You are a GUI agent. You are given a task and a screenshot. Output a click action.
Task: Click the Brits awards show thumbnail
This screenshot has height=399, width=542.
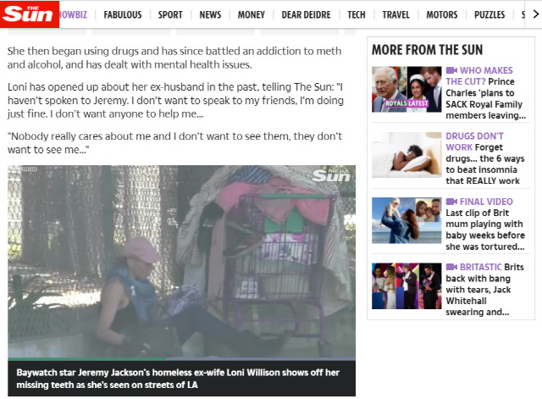[406, 286]
